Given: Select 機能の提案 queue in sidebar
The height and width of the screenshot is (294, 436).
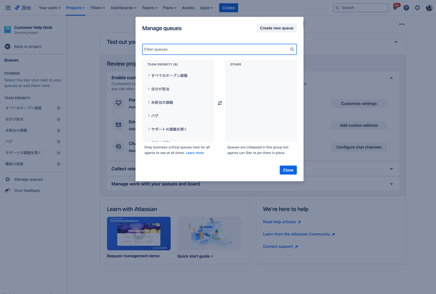Looking at the screenshot, I should (x=33, y=164).
